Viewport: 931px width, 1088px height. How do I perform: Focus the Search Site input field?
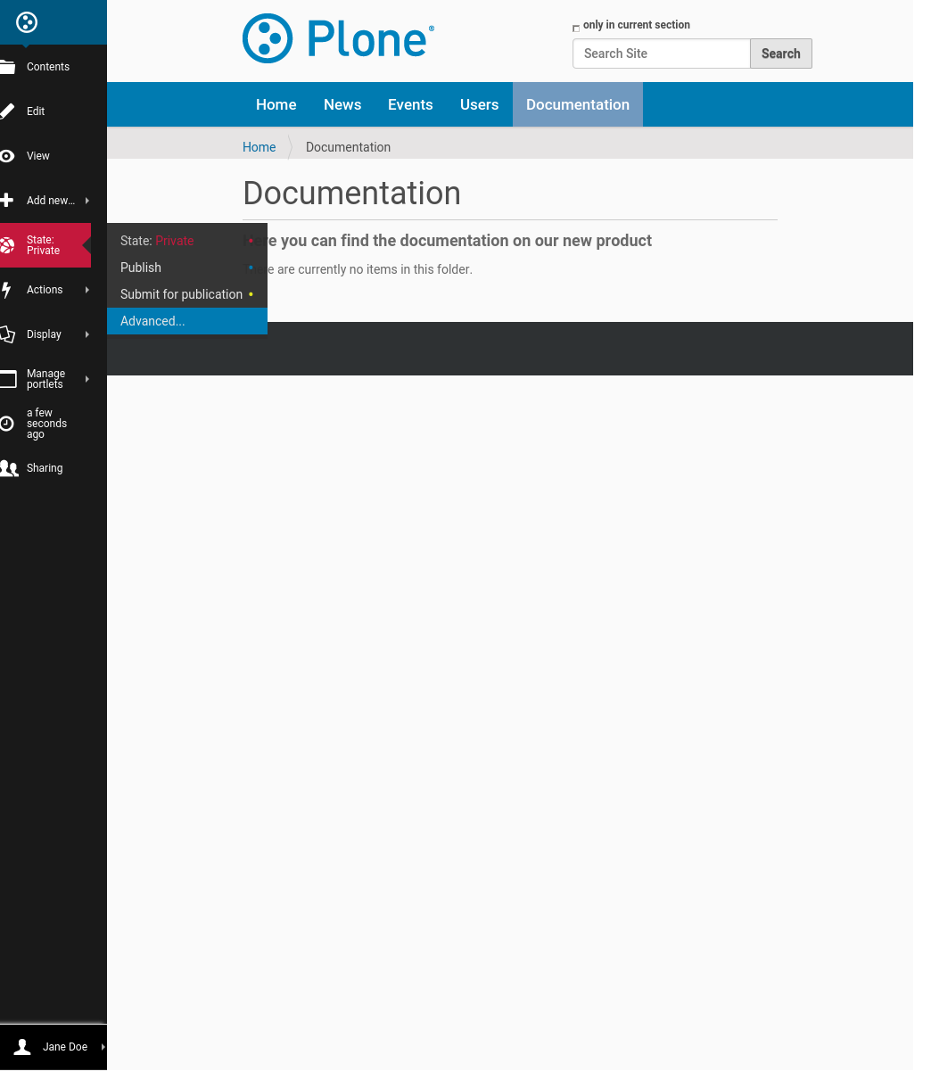[x=661, y=54]
